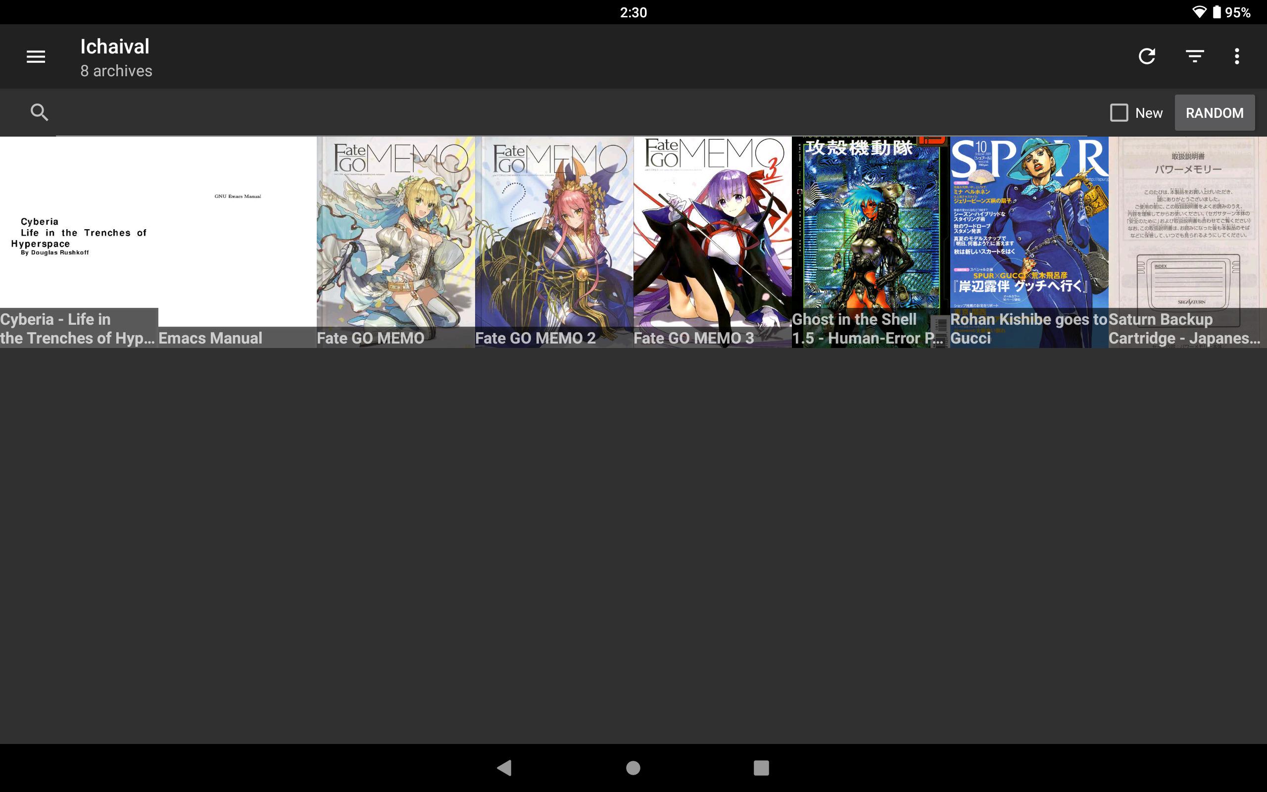Enable the New checkbox
This screenshot has width=1267, height=792.
[1119, 113]
